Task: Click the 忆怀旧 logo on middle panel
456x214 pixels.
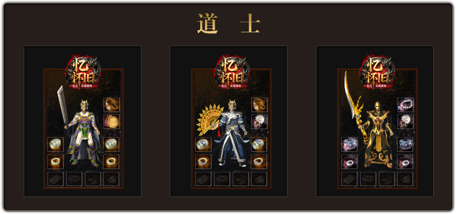Action: [231, 72]
